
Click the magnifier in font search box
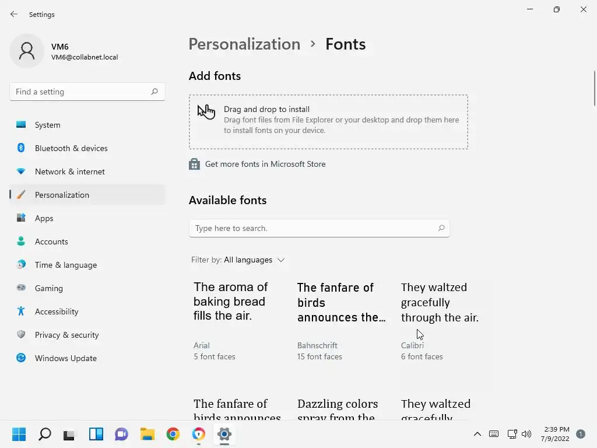(x=441, y=228)
